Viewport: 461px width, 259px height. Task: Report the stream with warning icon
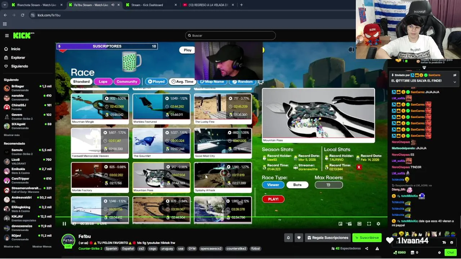tap(377, 249)
